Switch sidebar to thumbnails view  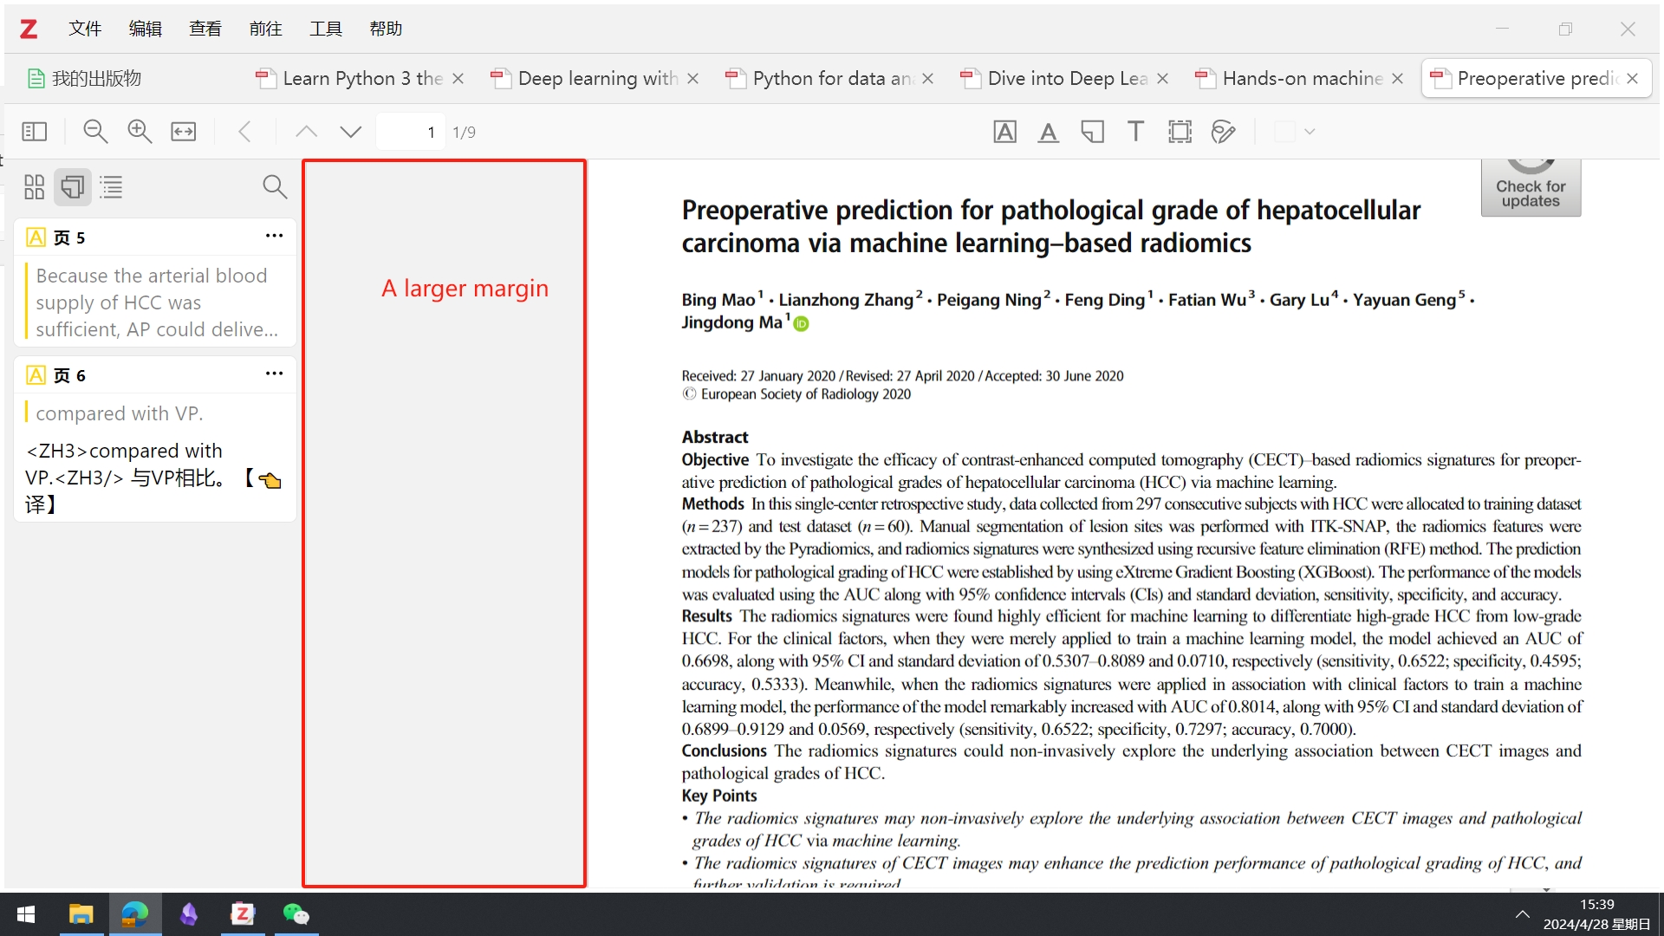35,187
